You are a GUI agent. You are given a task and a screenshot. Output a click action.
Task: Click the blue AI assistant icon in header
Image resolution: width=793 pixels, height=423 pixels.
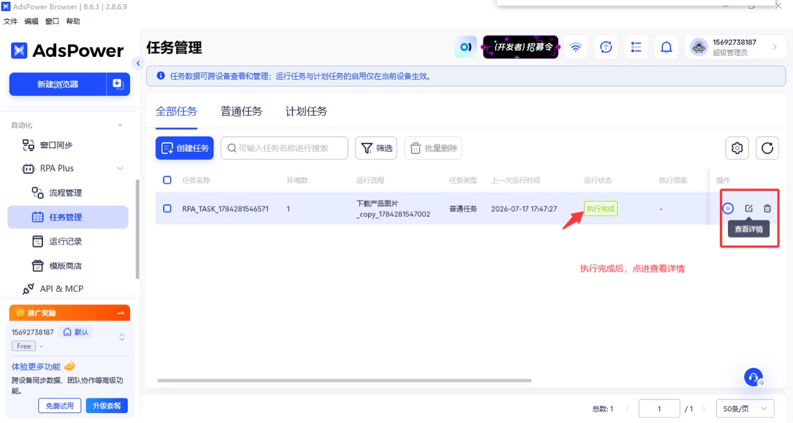[x=466, y=47]
